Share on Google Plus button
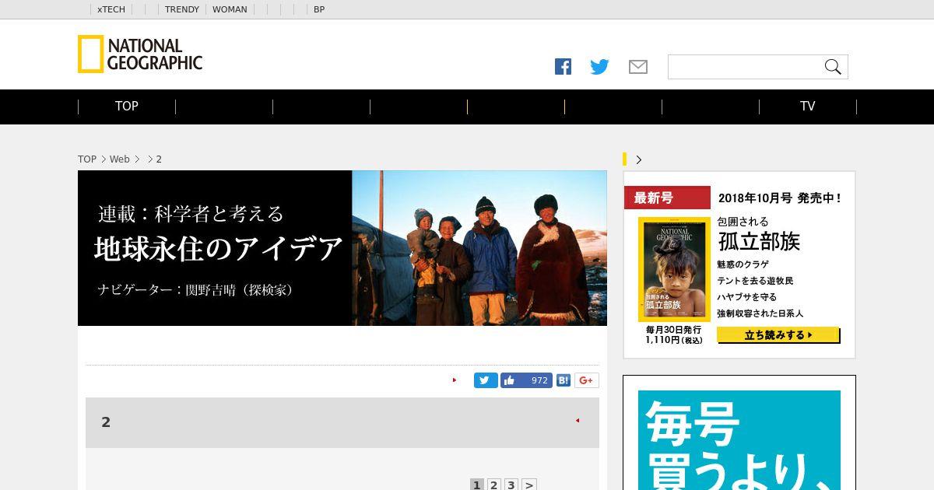The height and width of the screenshot is (490, 934). 587,380
